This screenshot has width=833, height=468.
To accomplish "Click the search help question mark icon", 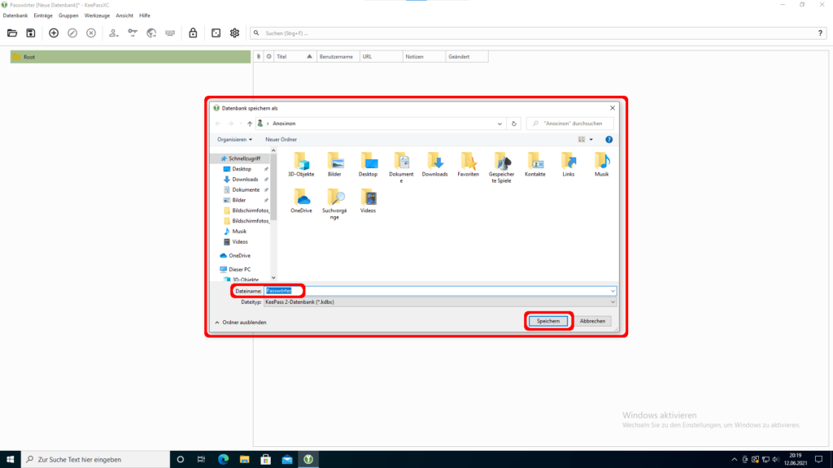I will [x=820, y=32].
